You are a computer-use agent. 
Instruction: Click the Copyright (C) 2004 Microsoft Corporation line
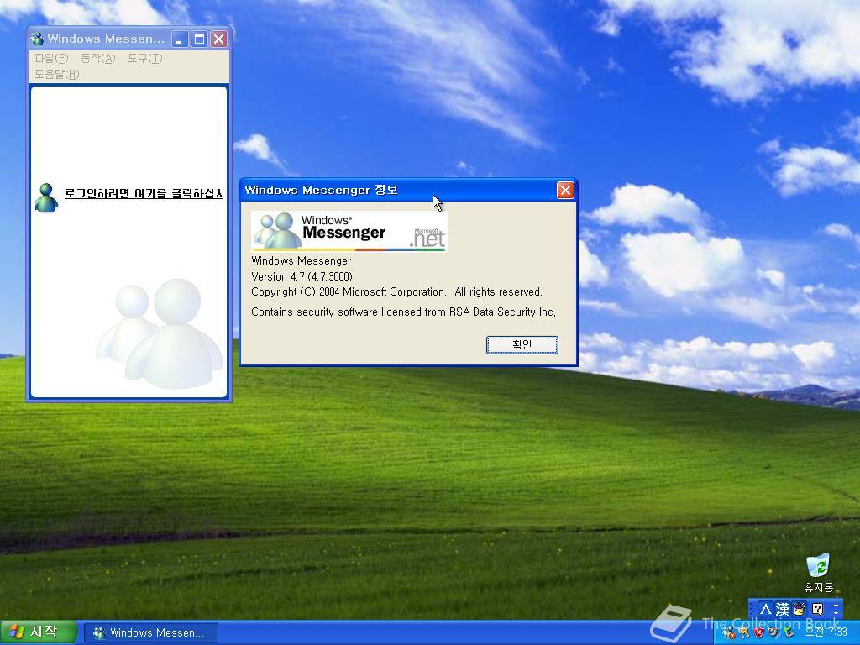[x=396, y=291]
